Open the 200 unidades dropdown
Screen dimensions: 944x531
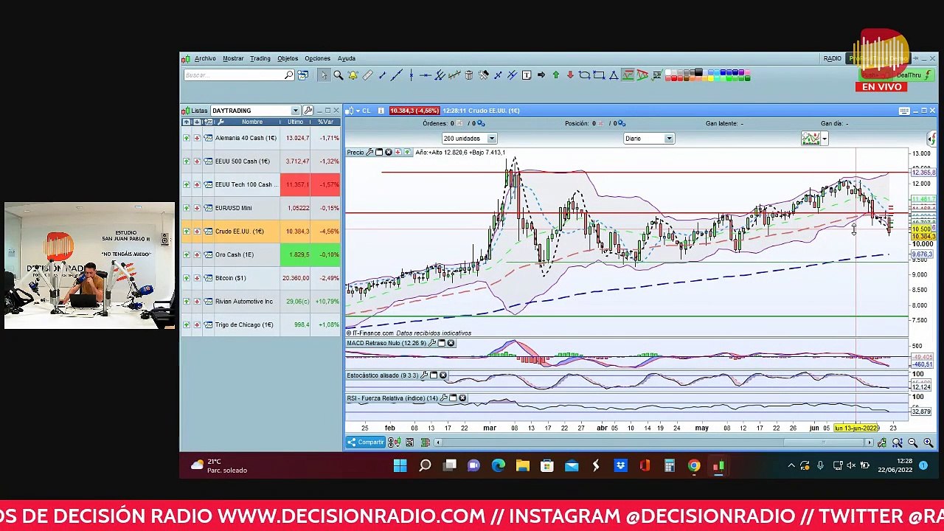[491, 139]
